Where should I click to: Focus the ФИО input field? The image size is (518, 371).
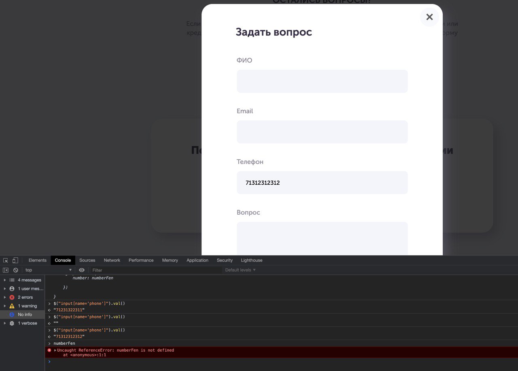coord(322,81)
